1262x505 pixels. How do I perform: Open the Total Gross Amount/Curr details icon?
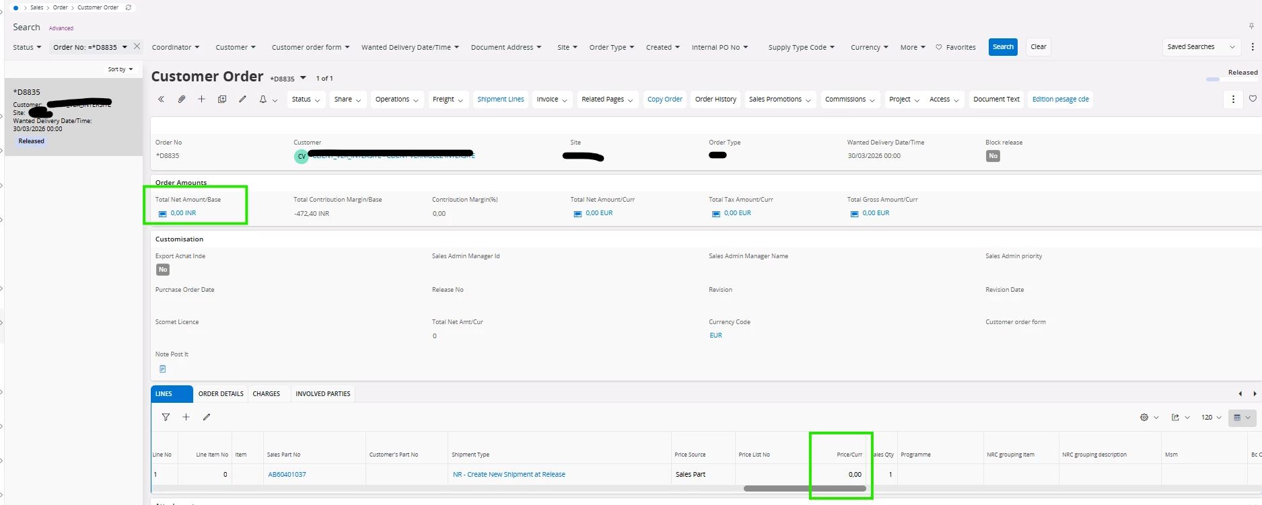[855, 214]
